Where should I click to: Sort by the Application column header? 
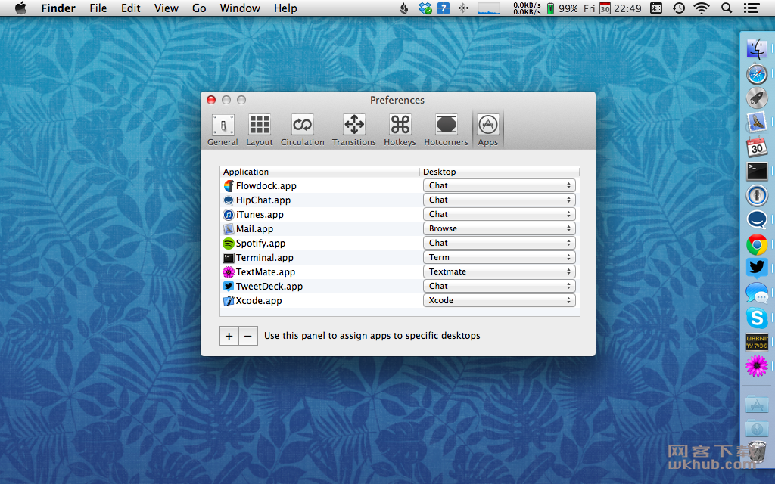320,172
